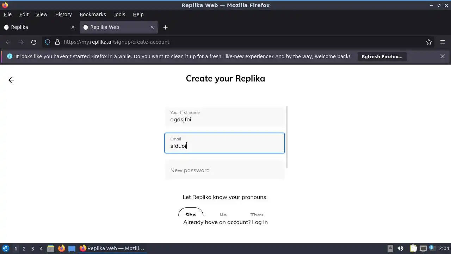Launch the file manager from taskbar
The image size is (451, 254).
tap(51, 248)
